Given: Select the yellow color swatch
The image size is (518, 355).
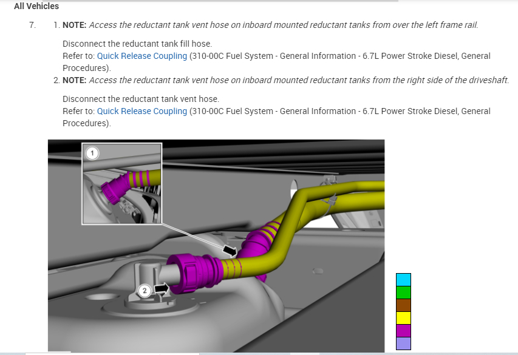Looking at the screenshot, I should point(403,318).
